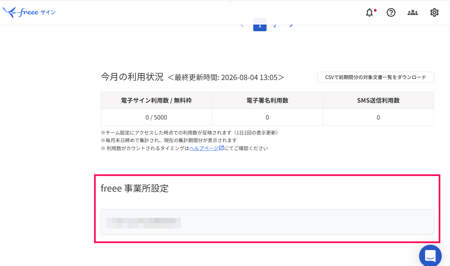Click CSVで前期間分の対象文書一覧をダウンロード button

376,77
